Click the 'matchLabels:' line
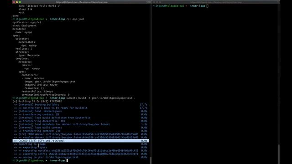 tap(27, 42)
